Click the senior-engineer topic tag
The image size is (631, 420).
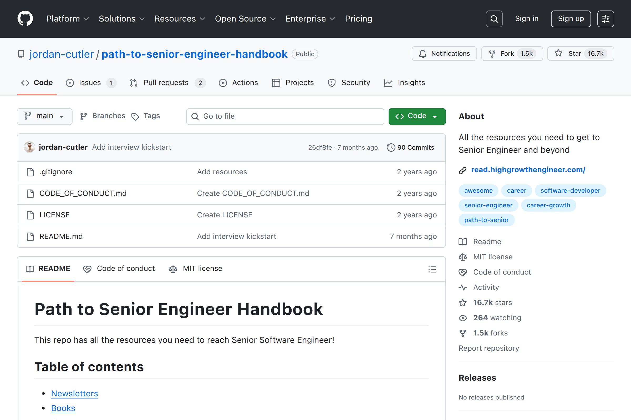[488, 205]
